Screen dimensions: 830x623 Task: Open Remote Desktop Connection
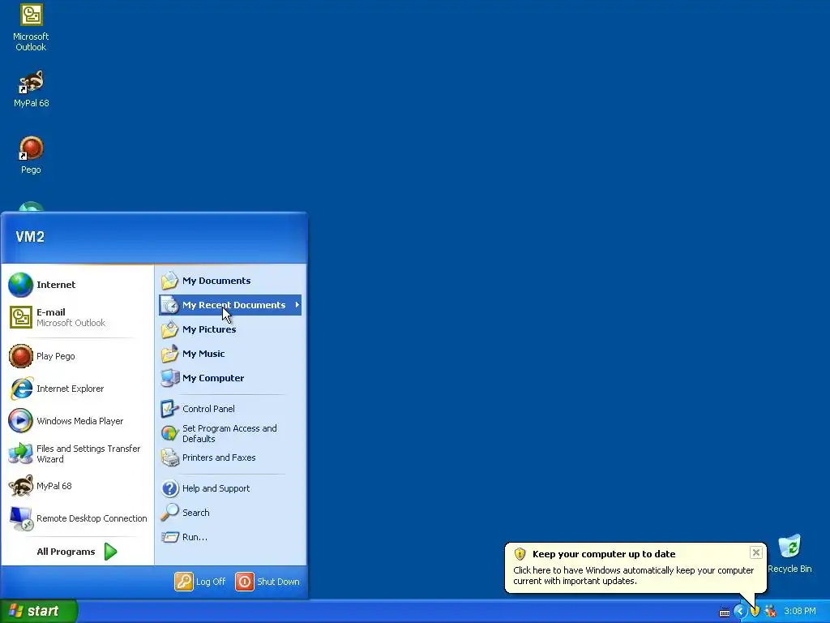pos(77,518)
